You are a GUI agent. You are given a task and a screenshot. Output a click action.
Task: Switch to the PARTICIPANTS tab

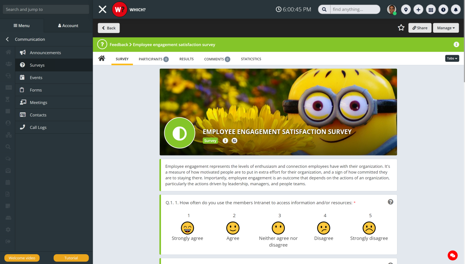tap(151, 59)
